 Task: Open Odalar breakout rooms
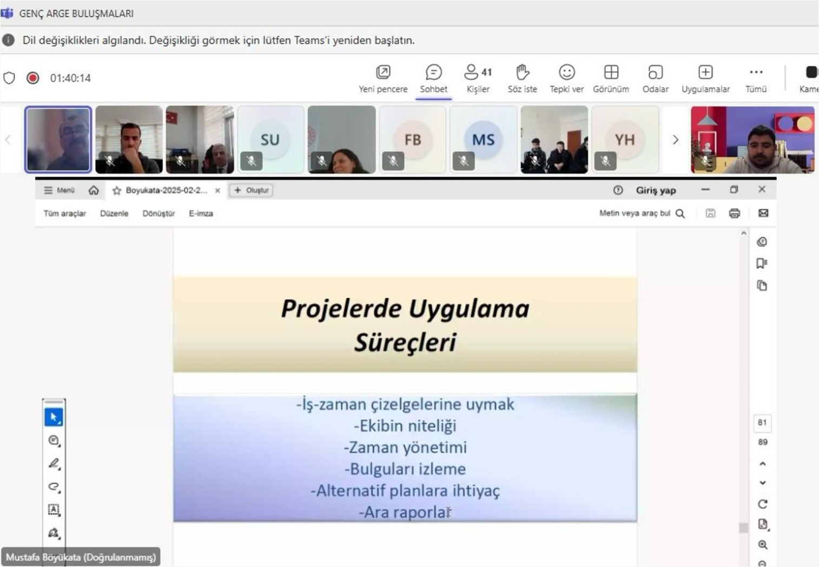(655, 79)
